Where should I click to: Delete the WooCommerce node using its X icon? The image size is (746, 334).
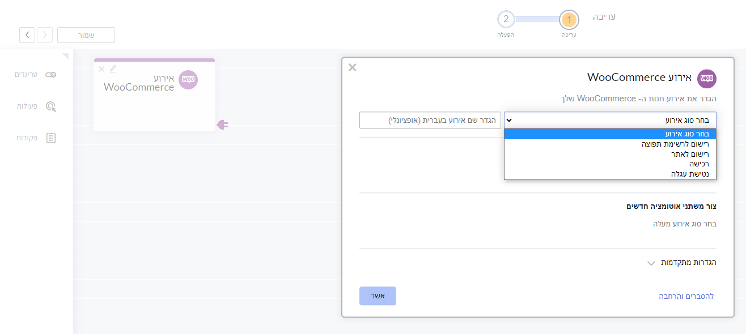coord(101,69)
